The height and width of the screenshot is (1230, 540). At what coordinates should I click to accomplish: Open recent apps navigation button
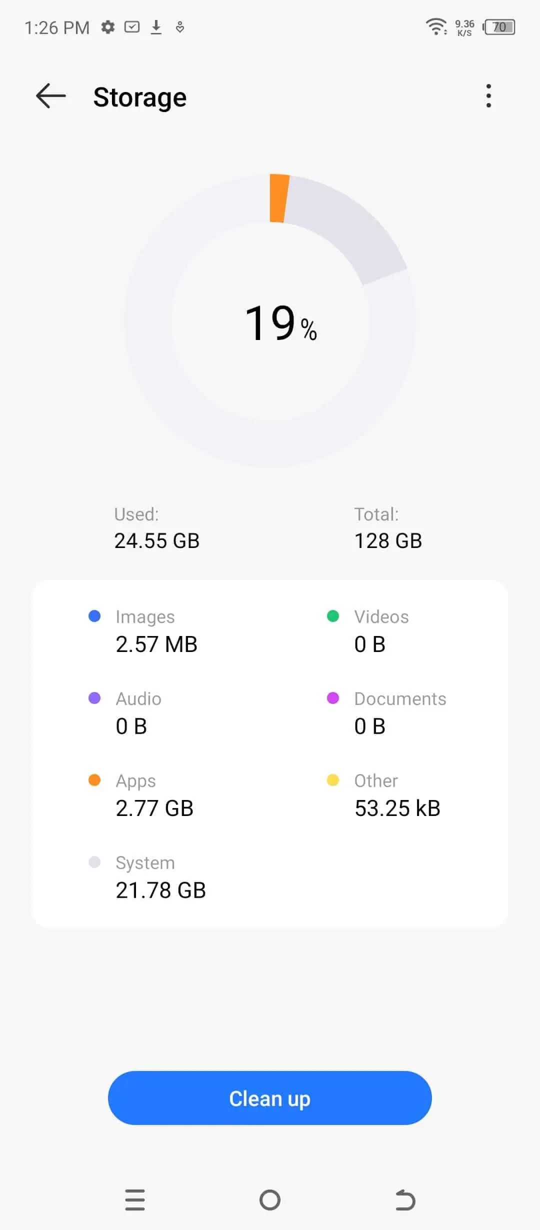pyautogui.click(x=135, y=1199)
